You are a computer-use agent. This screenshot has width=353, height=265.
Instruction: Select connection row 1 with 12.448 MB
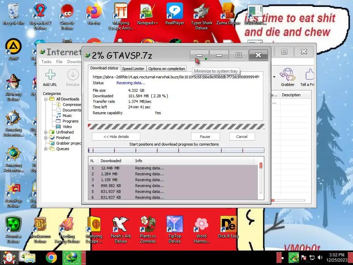(173, 168)
